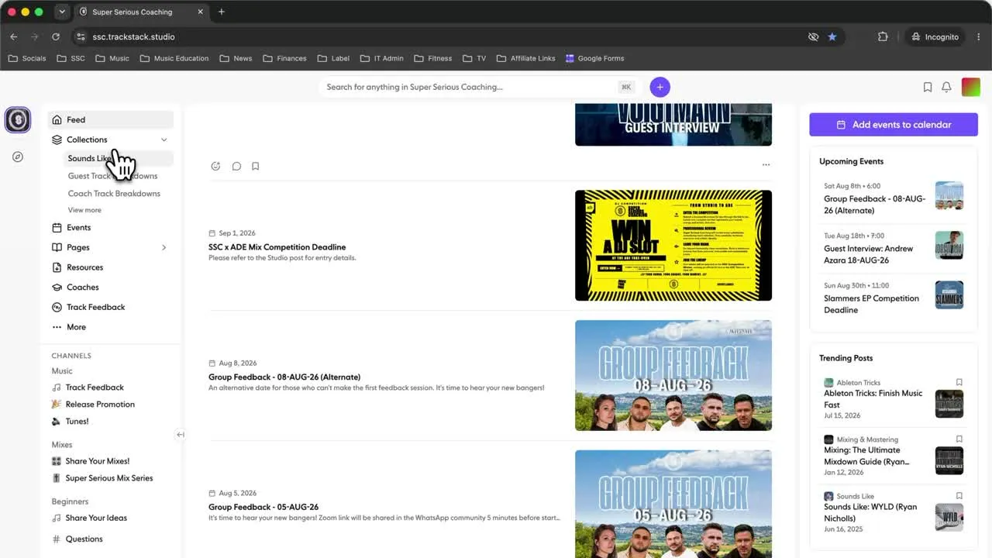Open the Track Feedback channel

pyautogui.click(x=88, y=387)
